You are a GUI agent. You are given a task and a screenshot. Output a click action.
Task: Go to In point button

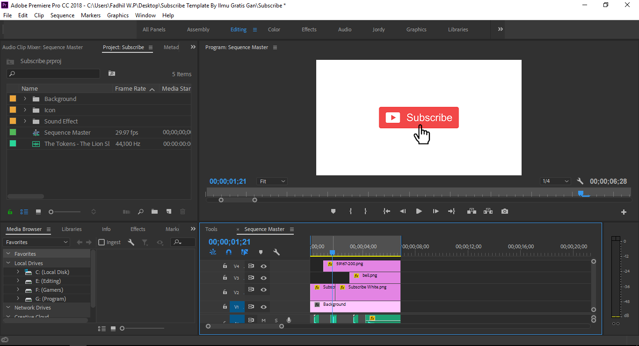pyautogui.click(x=387, y=211)
